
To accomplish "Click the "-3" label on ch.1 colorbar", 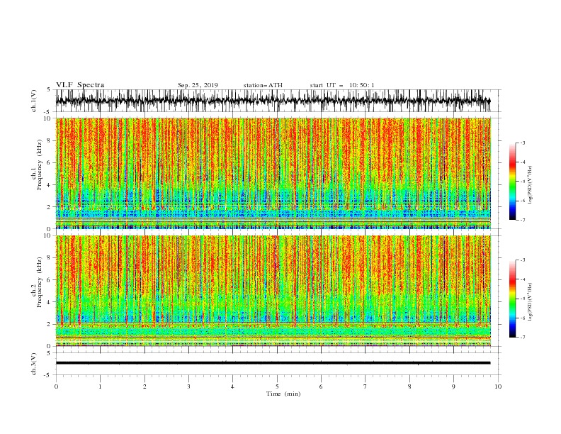I will pyautogui.click(x=523, y=143).
